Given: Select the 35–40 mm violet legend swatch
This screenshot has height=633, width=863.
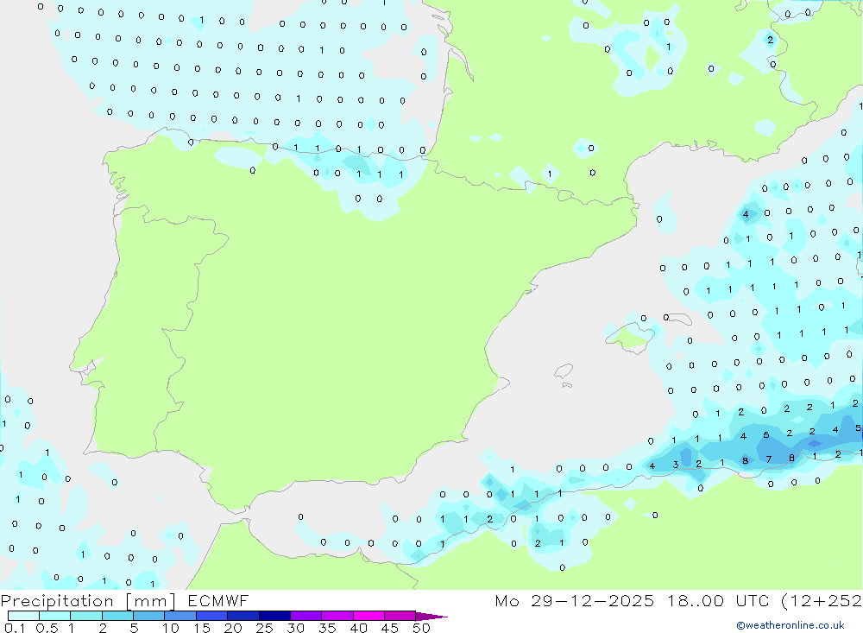Looking at the screenshot, I should [x=337, y=616].
